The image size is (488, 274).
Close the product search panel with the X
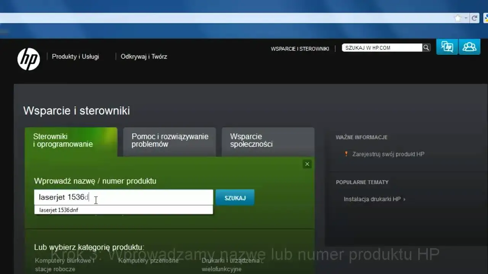[307, 164]
